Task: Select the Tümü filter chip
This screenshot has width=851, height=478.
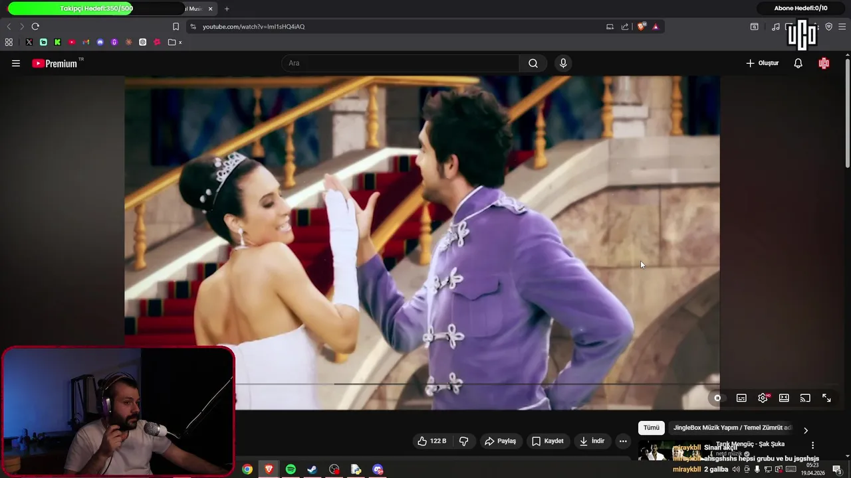Action: point(652,428)
